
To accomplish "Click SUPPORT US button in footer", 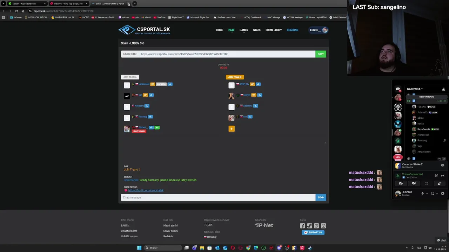I will [313, 232].
